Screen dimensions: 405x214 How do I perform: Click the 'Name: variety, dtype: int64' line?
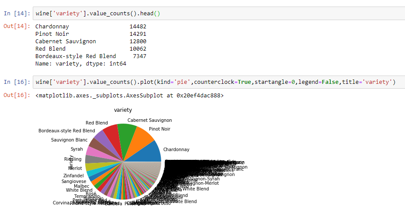pyautogui.click(x=80, y=64)
